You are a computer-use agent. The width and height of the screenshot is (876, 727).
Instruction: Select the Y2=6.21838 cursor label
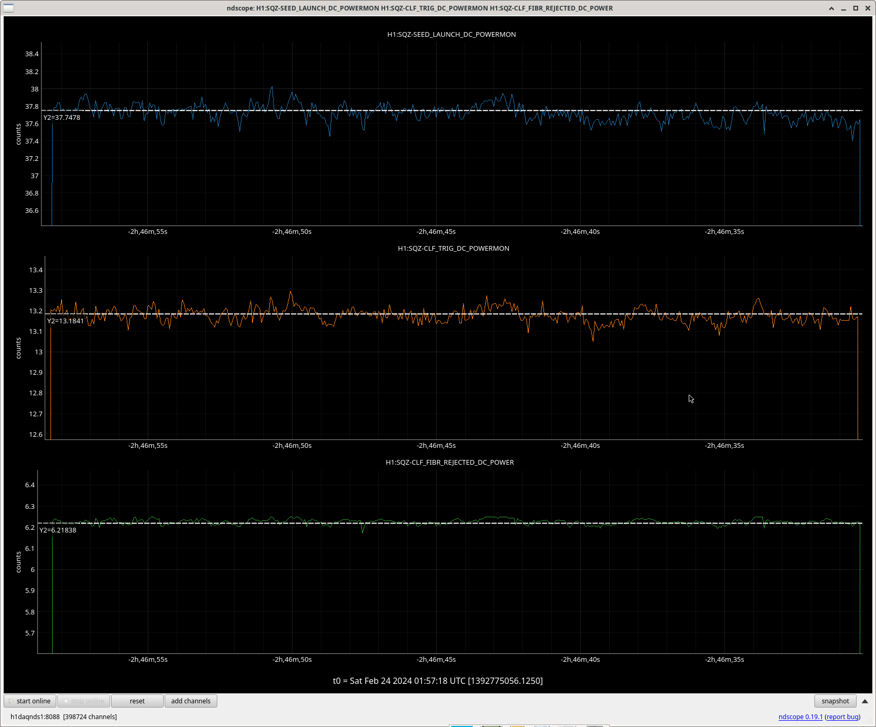58,530
